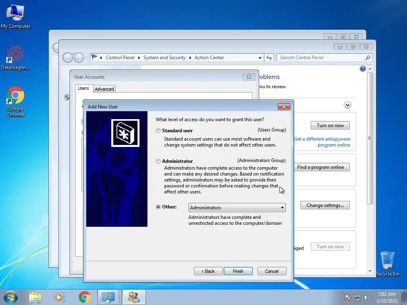
Task: Click the enabled Turn on now button
Action: coord(330,125)
